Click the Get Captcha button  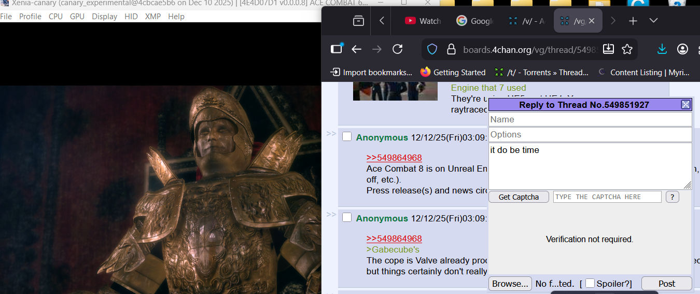[x=519, y=197]
